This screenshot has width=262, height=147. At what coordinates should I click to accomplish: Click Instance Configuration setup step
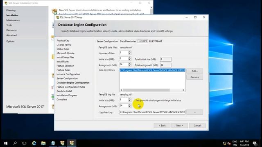click(68, 74)
